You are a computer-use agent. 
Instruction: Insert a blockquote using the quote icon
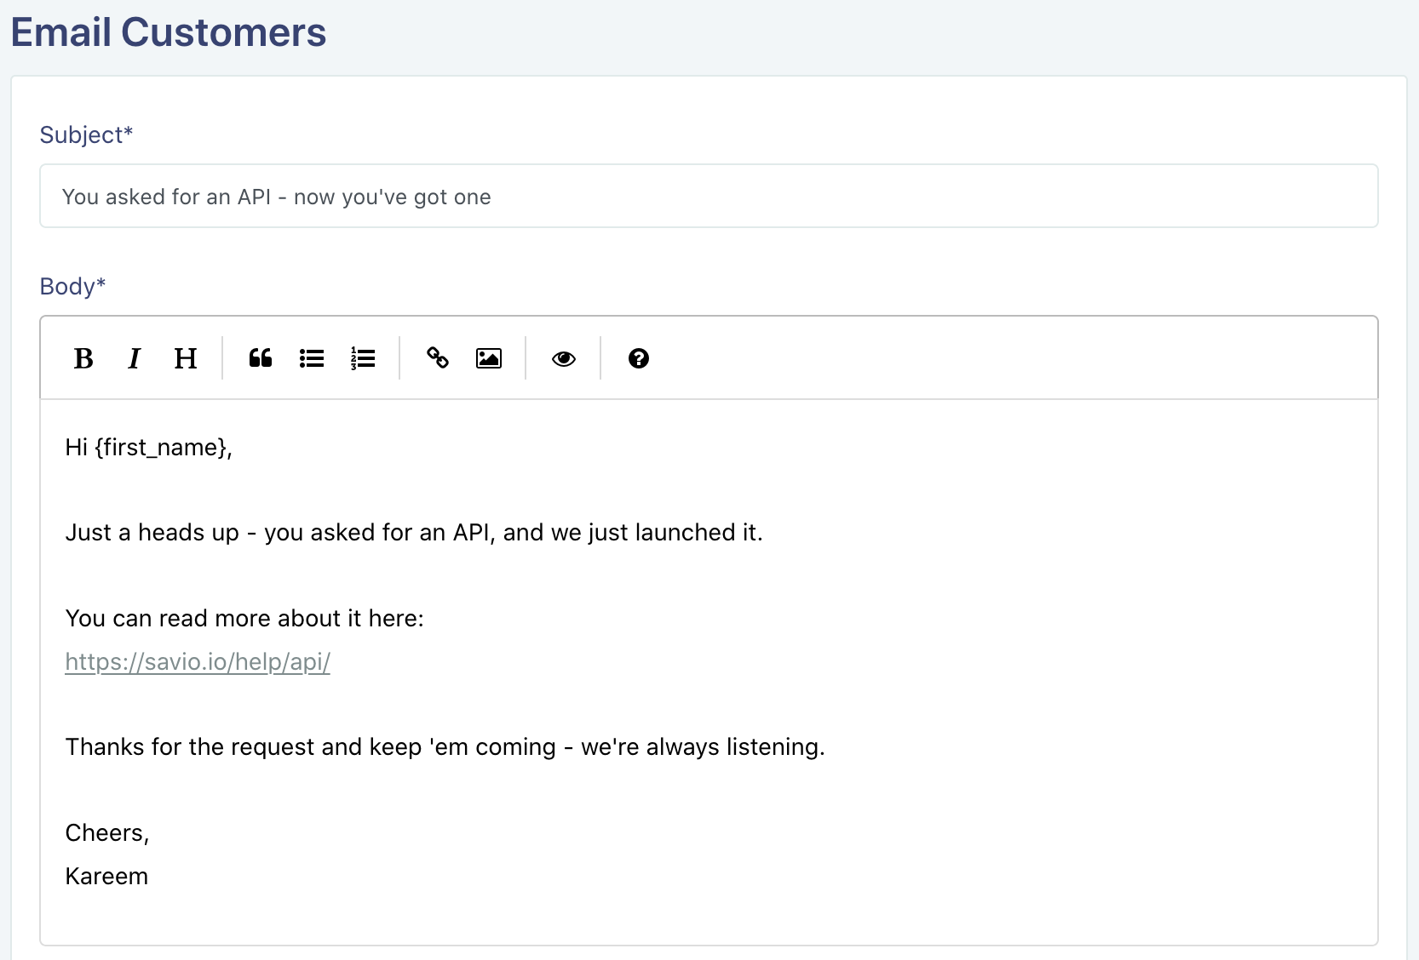coord(261,358)
